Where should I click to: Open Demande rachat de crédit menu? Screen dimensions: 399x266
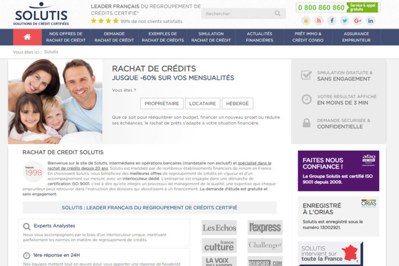click(x=114, y=37)
